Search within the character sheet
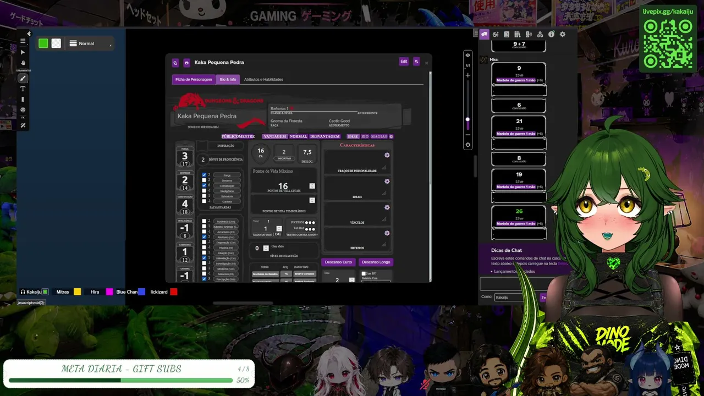 tap(416, 62)
